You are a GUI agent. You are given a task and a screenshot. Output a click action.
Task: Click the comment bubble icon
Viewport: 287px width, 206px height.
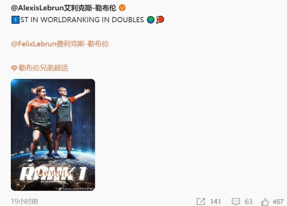236,202
